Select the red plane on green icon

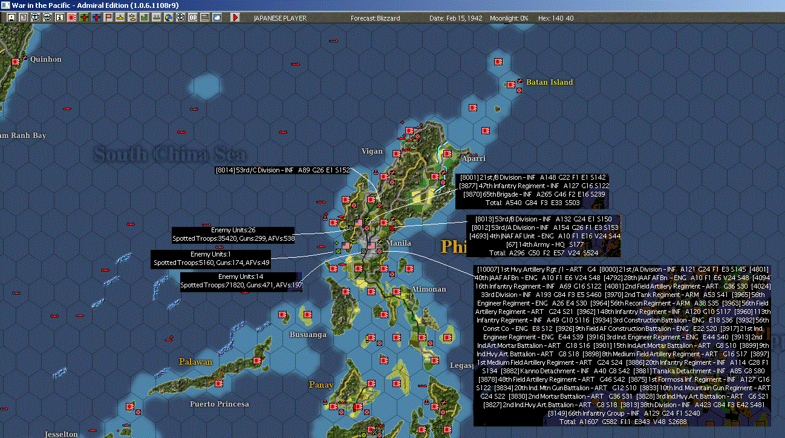[84, 18]
